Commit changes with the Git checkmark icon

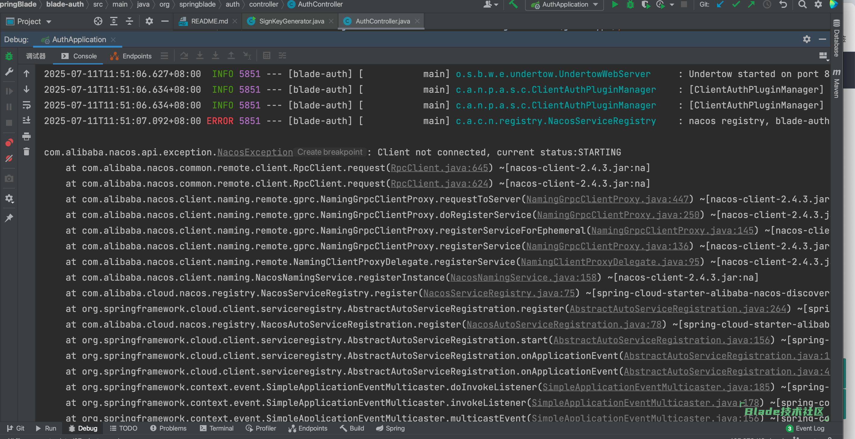coord(736,5)
